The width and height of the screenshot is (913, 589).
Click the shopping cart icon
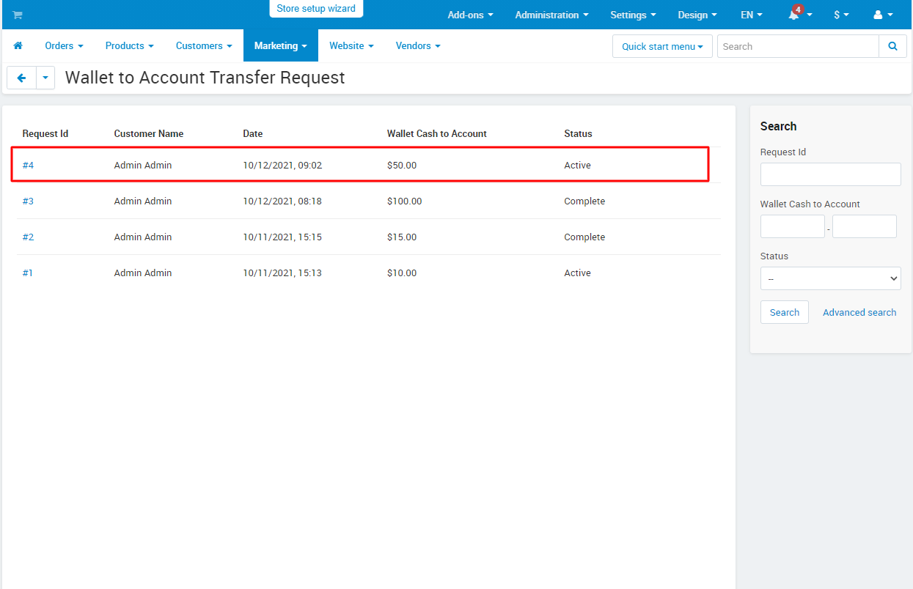pyautogui.click(x=18, y=15)
